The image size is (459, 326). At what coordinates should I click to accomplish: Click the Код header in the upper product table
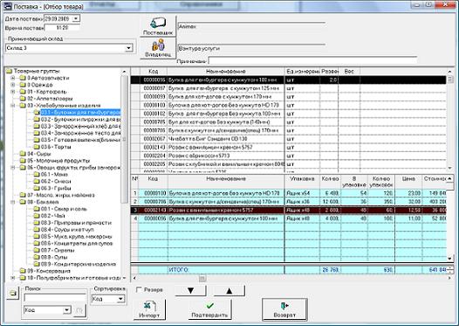tap(154, 72)
